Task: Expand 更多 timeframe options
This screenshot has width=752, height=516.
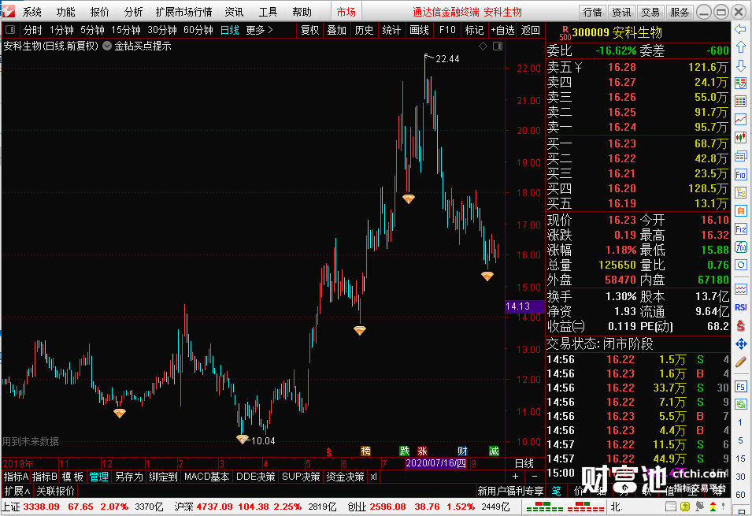Action: 259,30
